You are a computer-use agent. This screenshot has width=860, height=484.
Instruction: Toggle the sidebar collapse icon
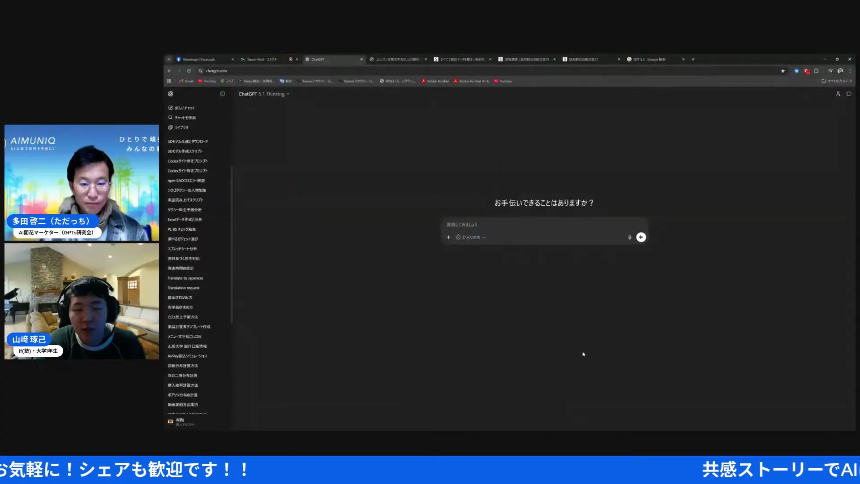click(223, 94)
